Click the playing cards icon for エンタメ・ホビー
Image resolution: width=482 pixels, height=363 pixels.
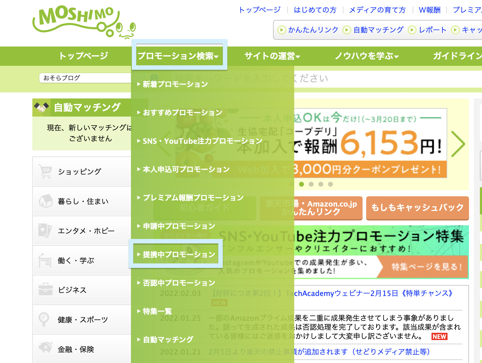(45, 230)
